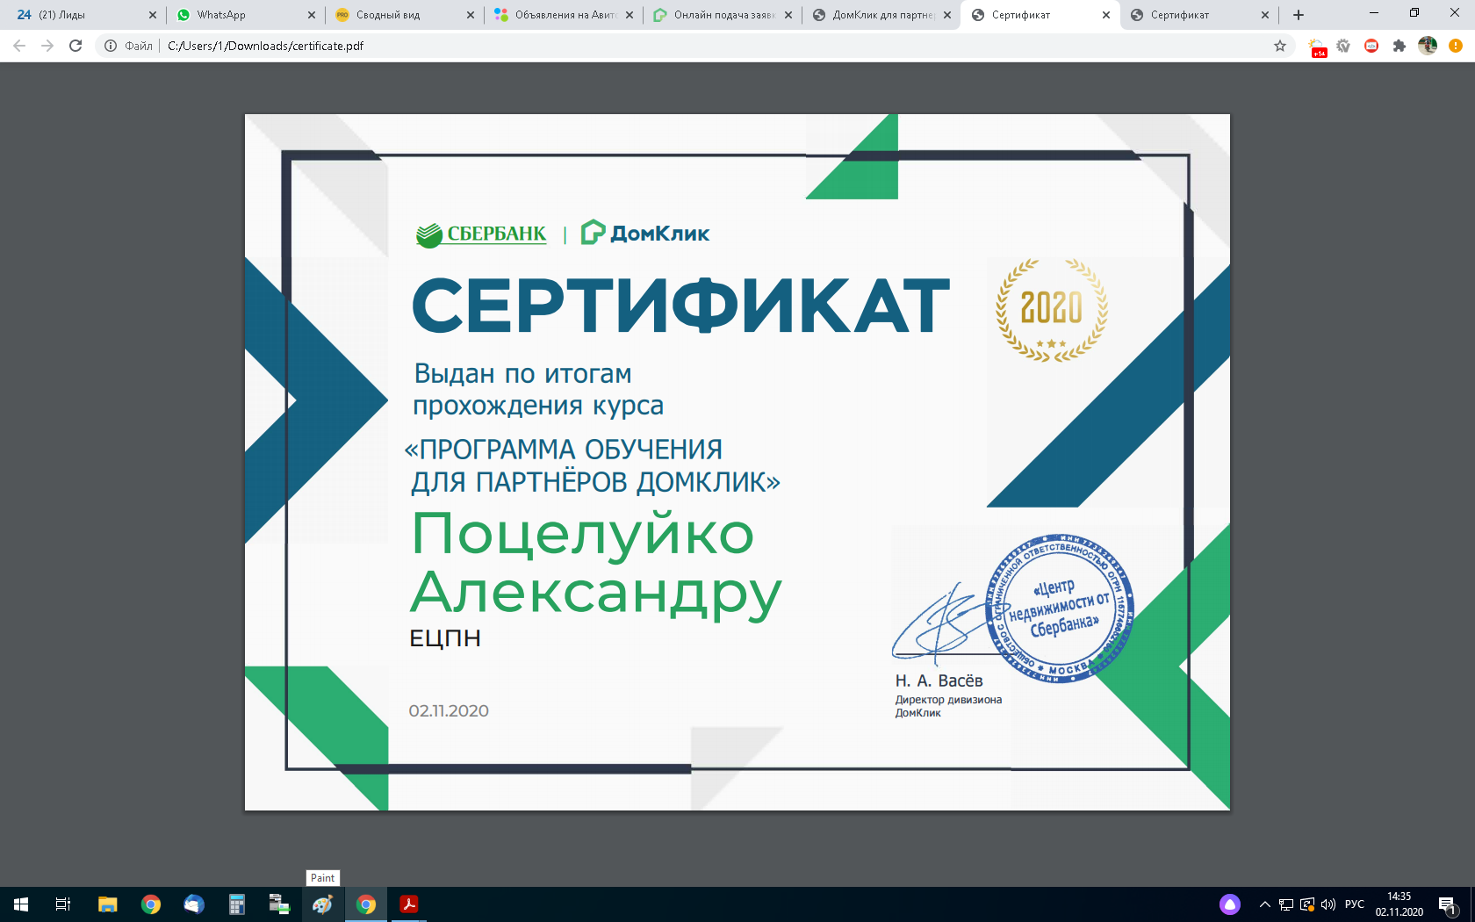The width and height of the screenshot is (1475, 922).
Task: Open the gear V extension
Action: [1343, 46]
